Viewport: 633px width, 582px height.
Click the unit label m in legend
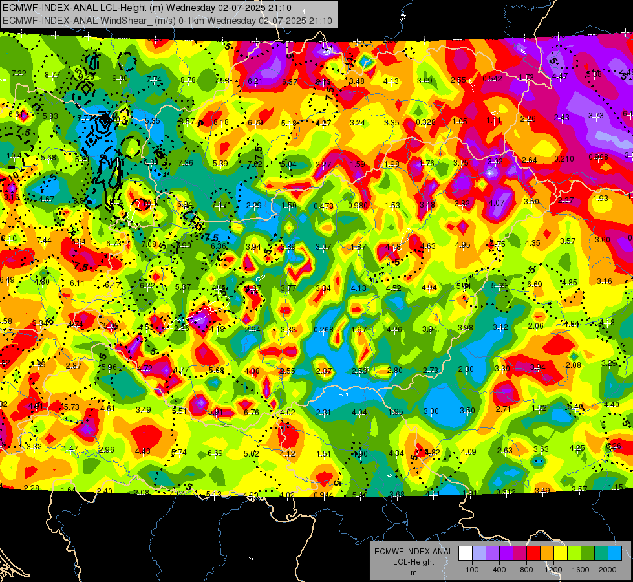point(413,572)
